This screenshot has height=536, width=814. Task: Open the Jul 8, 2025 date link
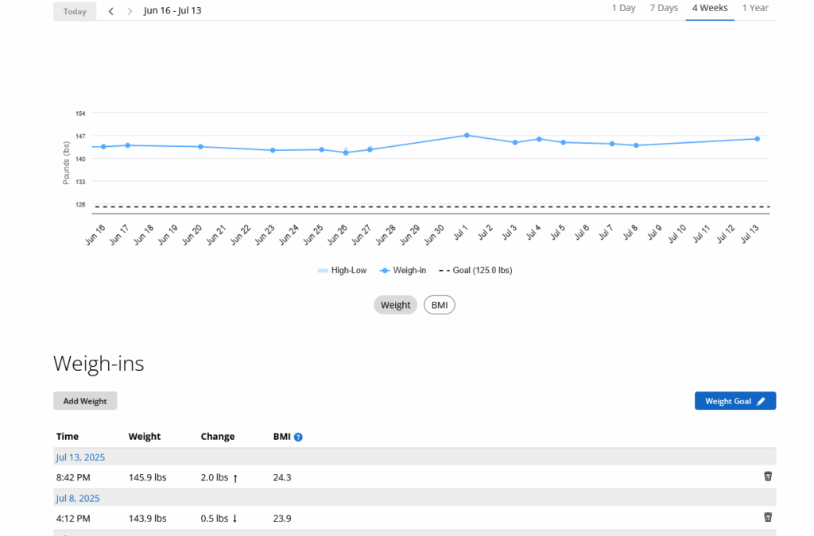coord(78,498)
